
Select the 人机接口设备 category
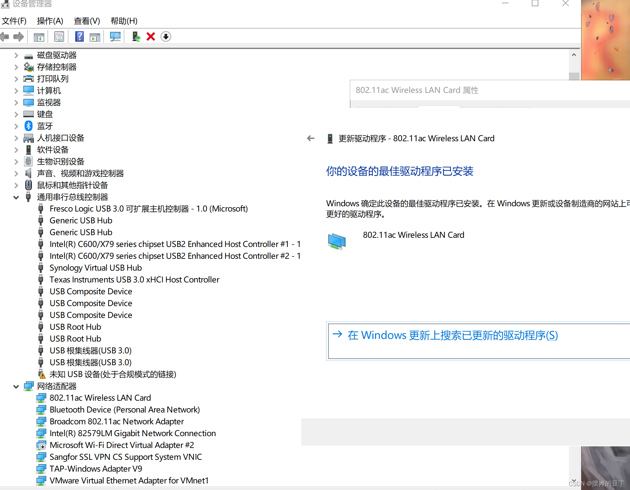pos(60,138)
